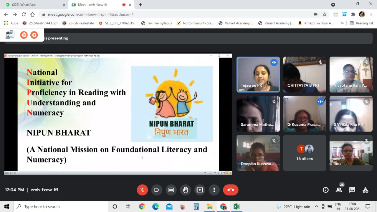Click the orange star extension icon
The width and height of the screenshot is (377, 212).
coord(34,35)
